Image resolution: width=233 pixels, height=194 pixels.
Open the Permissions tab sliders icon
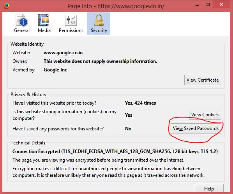71,20
